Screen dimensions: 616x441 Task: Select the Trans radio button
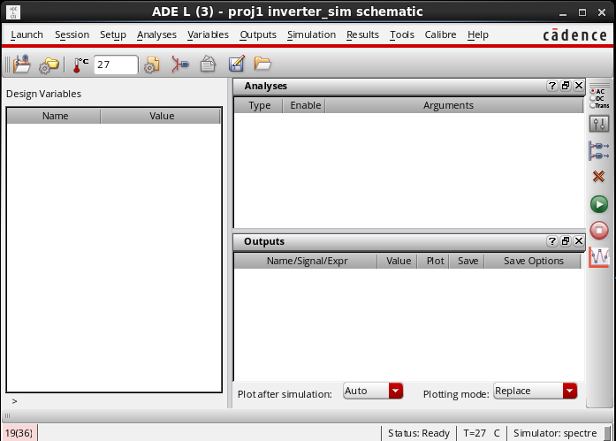592,105
